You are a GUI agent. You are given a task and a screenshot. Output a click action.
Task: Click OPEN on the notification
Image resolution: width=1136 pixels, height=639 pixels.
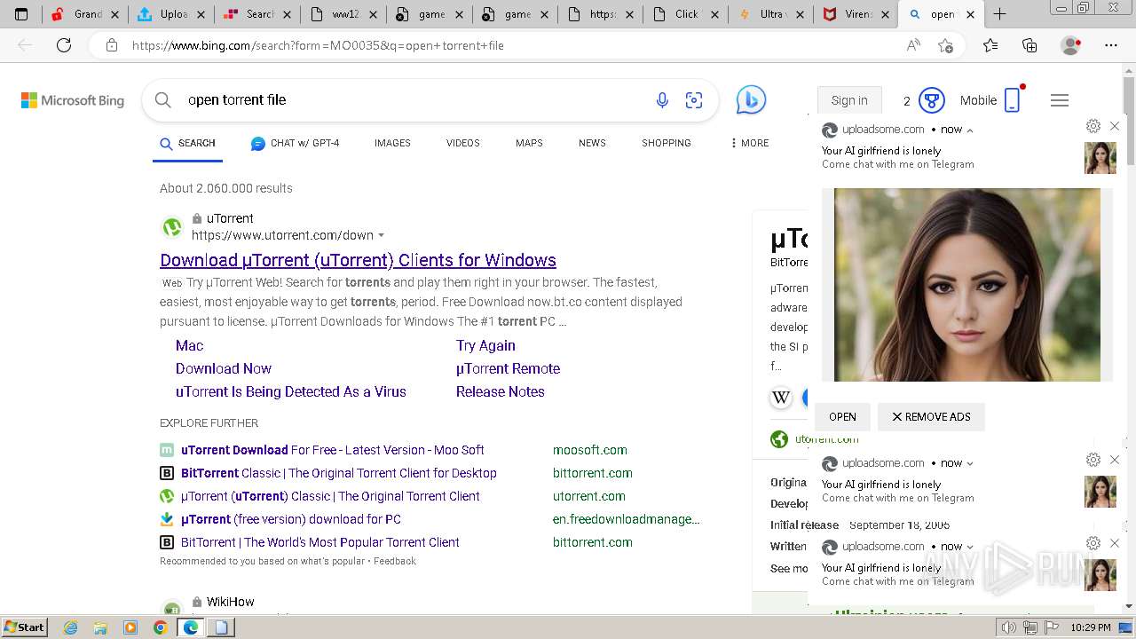(842, 416)
